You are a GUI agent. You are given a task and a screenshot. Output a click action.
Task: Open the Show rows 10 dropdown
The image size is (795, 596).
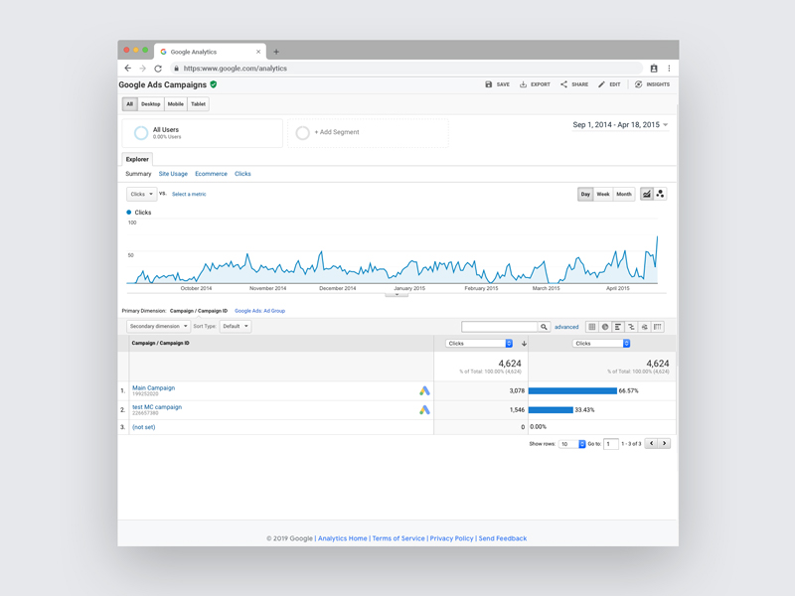[572, 444]
